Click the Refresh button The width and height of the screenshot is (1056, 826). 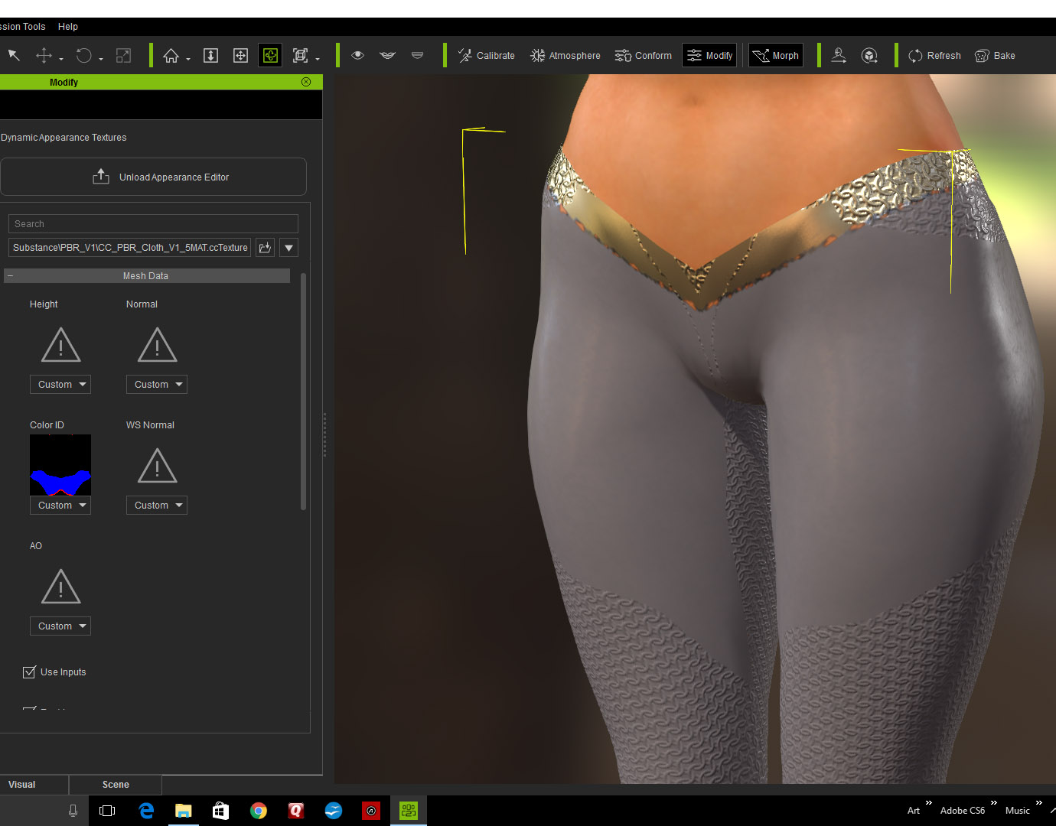934,55
